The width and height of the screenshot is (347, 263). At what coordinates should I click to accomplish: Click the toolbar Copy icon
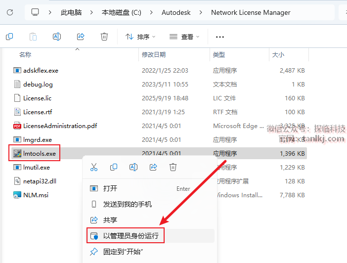[x=9, y=37]
